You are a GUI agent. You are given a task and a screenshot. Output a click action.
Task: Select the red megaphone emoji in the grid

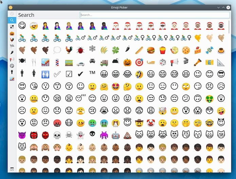[x=174, y=62]
